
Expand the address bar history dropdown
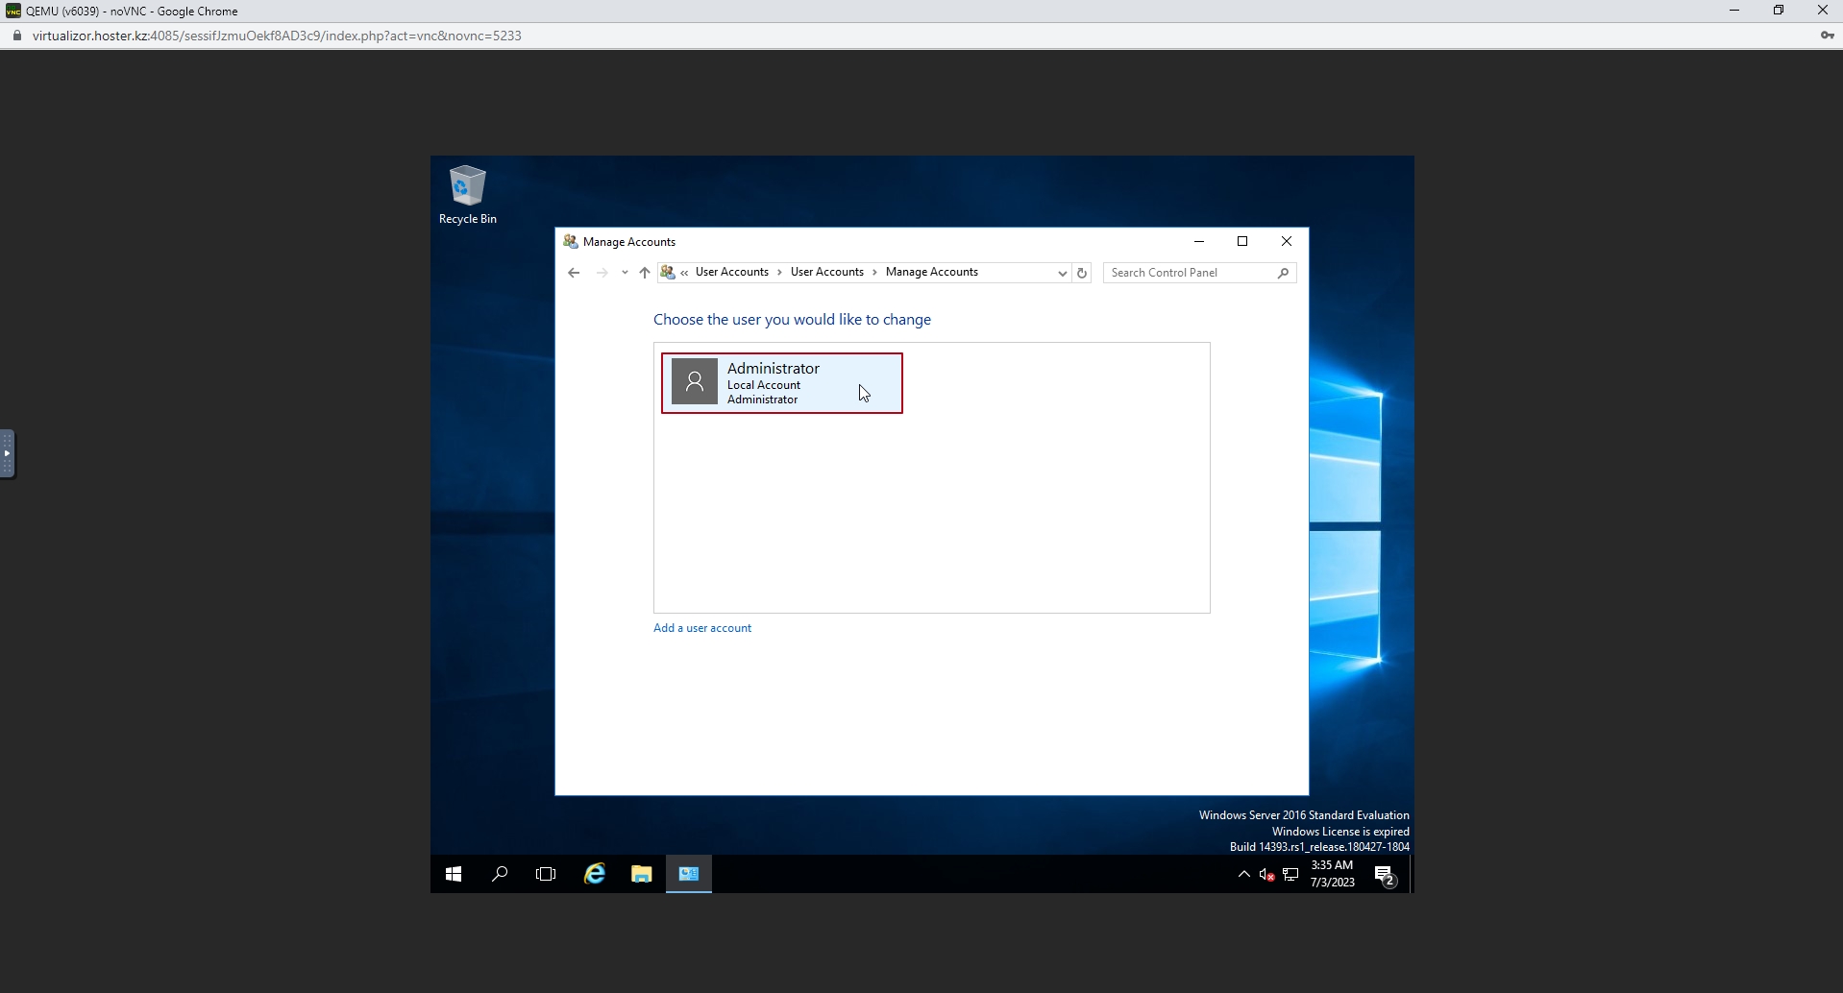(1062, 273)
